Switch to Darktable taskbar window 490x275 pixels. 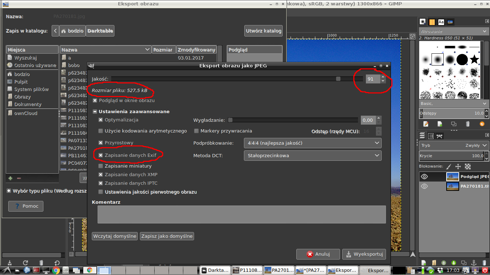coord(215,270)
